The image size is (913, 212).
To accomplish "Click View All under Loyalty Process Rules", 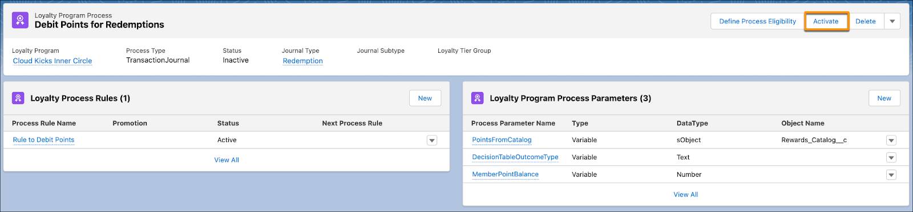I will coord(227,160).
